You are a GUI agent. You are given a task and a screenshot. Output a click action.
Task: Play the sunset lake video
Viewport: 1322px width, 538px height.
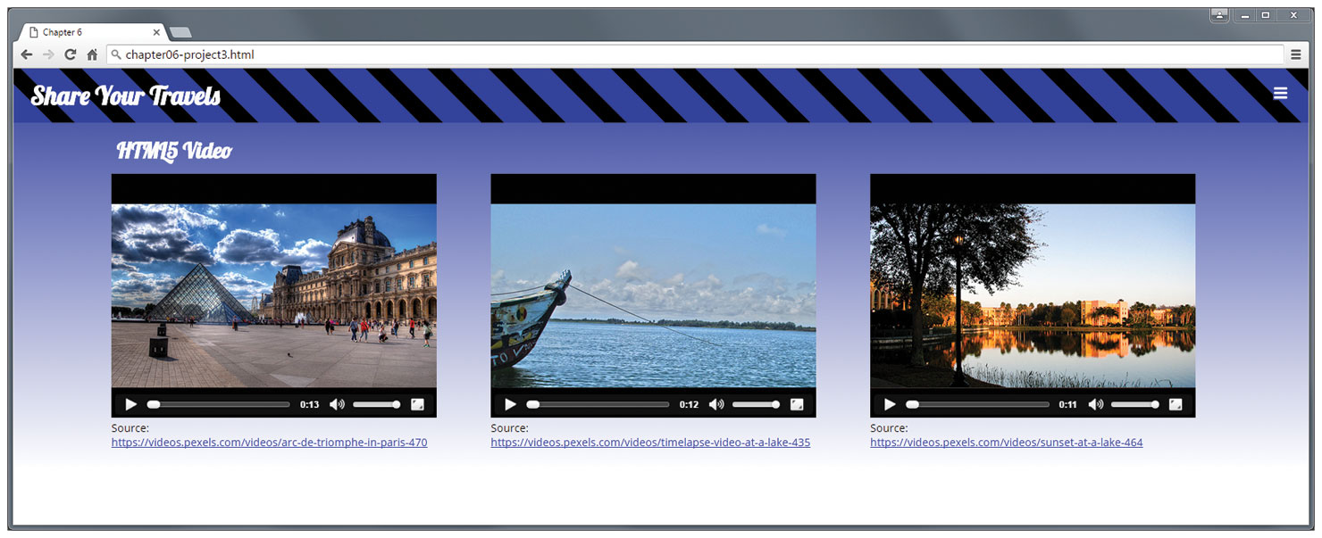[x=890, y=404]
